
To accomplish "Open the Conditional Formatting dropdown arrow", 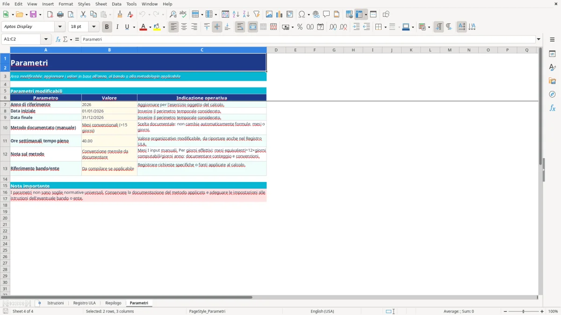I will point(429,27).
